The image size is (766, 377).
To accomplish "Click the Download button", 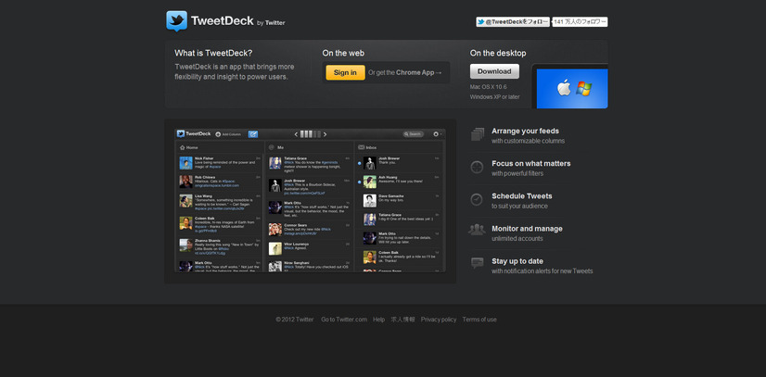I will click(494, 71).
